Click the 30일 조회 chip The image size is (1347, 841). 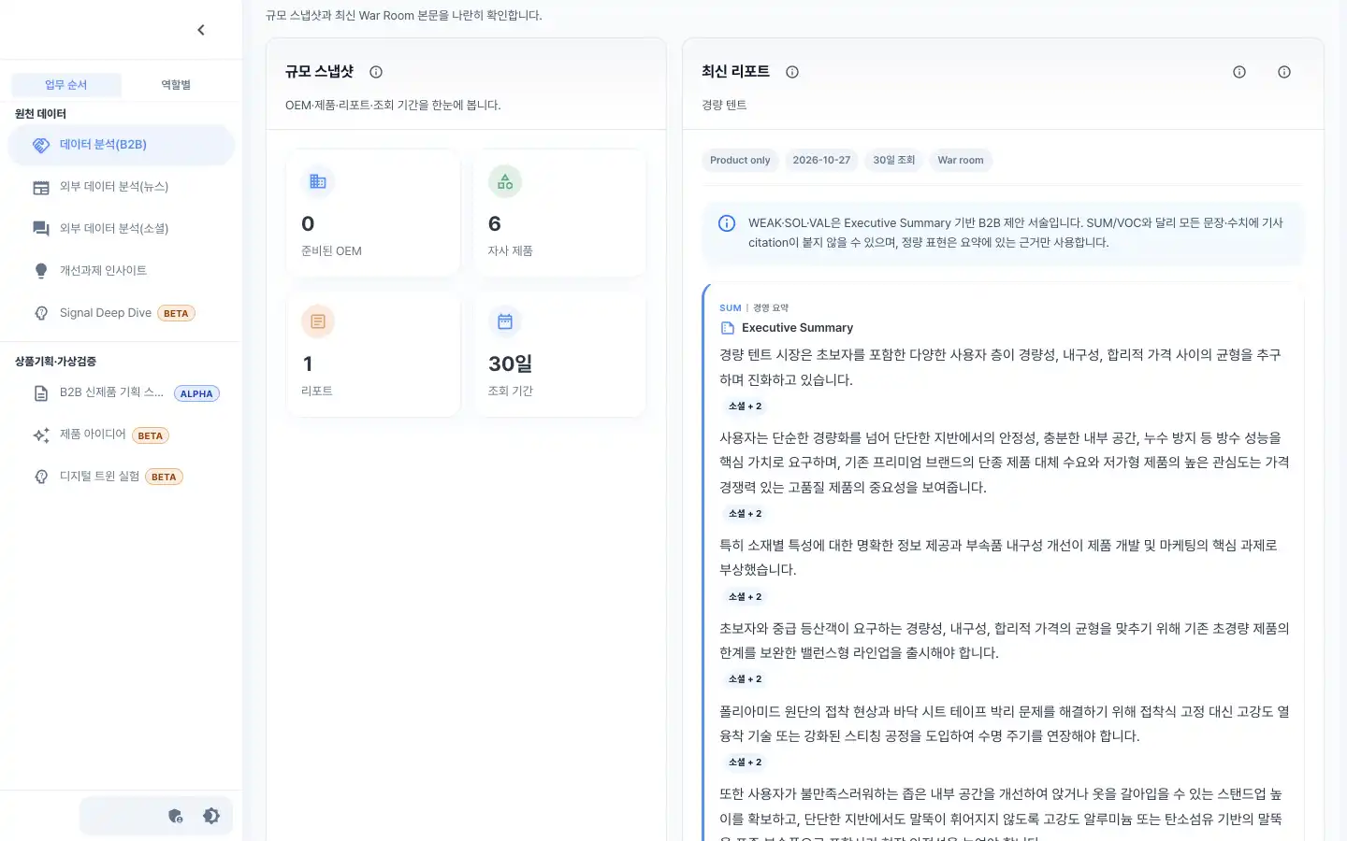coord(894,160)
